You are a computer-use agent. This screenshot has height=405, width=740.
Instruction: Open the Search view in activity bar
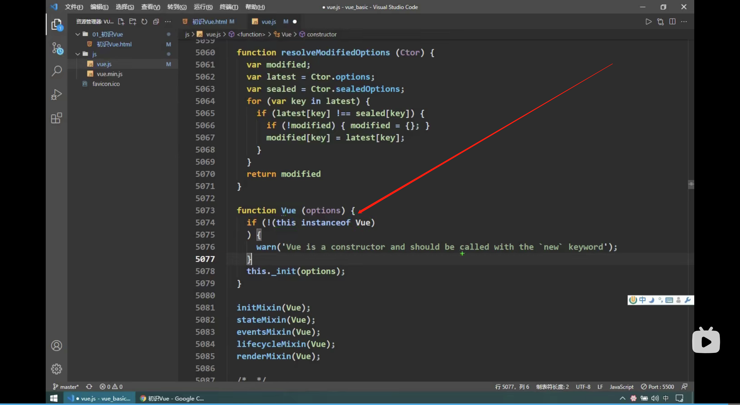coord(57,71)
